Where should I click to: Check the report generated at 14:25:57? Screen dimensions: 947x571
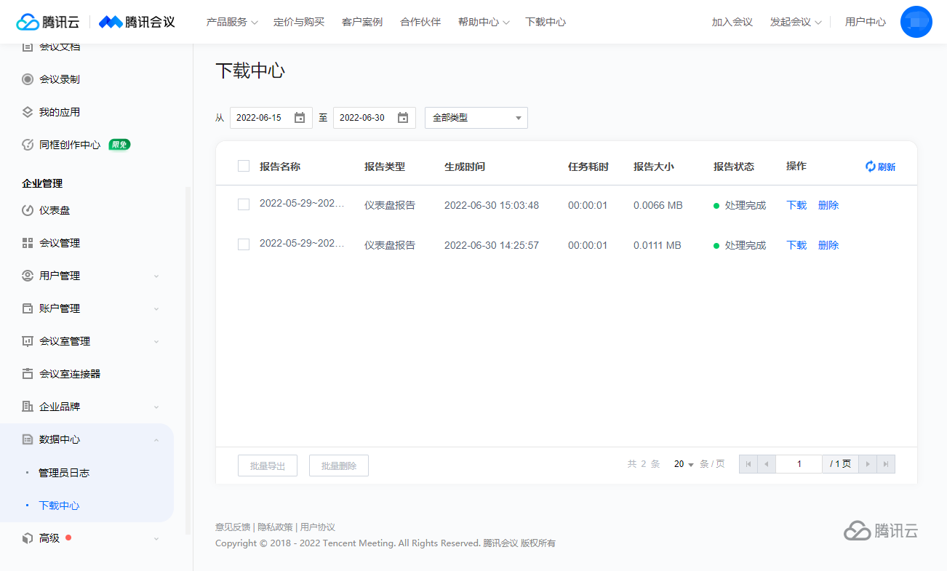coord(244,244)
